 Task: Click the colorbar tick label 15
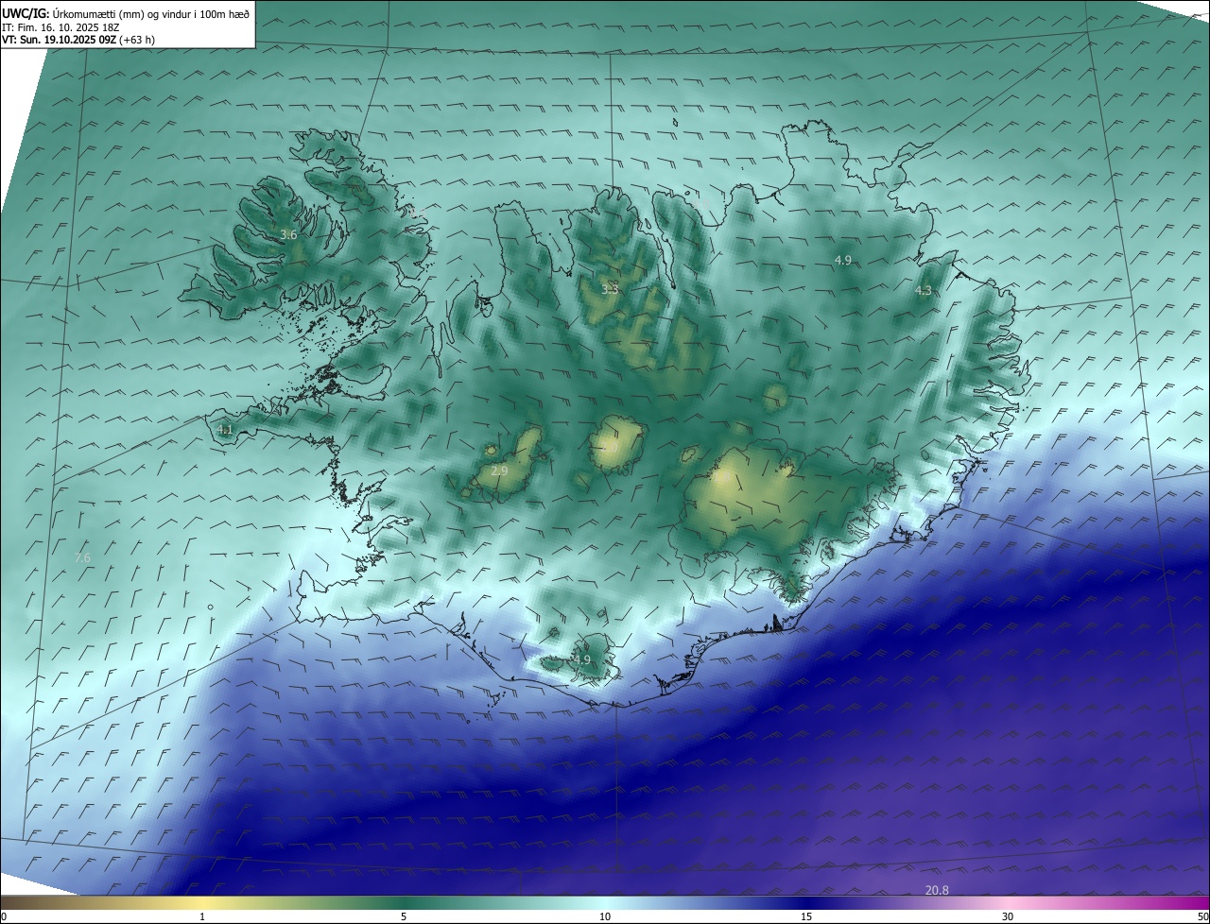[x=806, y=916]
